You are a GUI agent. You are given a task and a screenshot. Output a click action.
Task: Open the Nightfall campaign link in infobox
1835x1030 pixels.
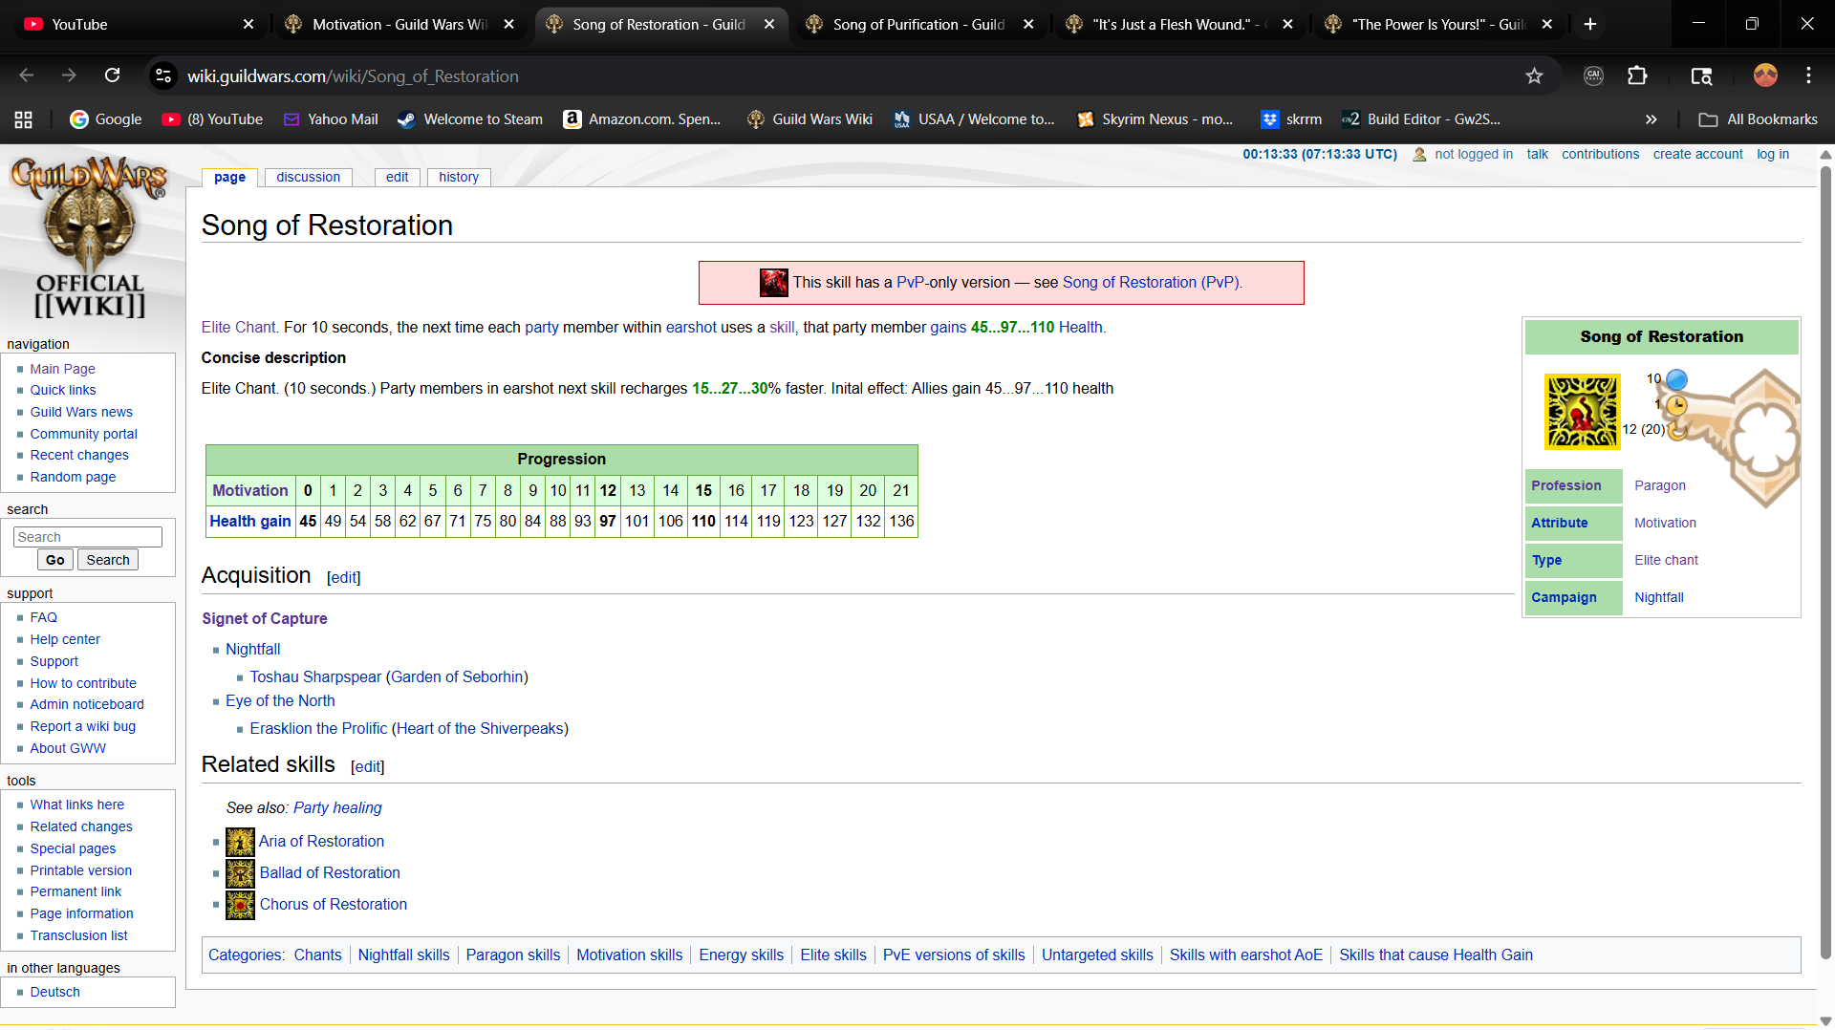click(x=1659, y=597)
